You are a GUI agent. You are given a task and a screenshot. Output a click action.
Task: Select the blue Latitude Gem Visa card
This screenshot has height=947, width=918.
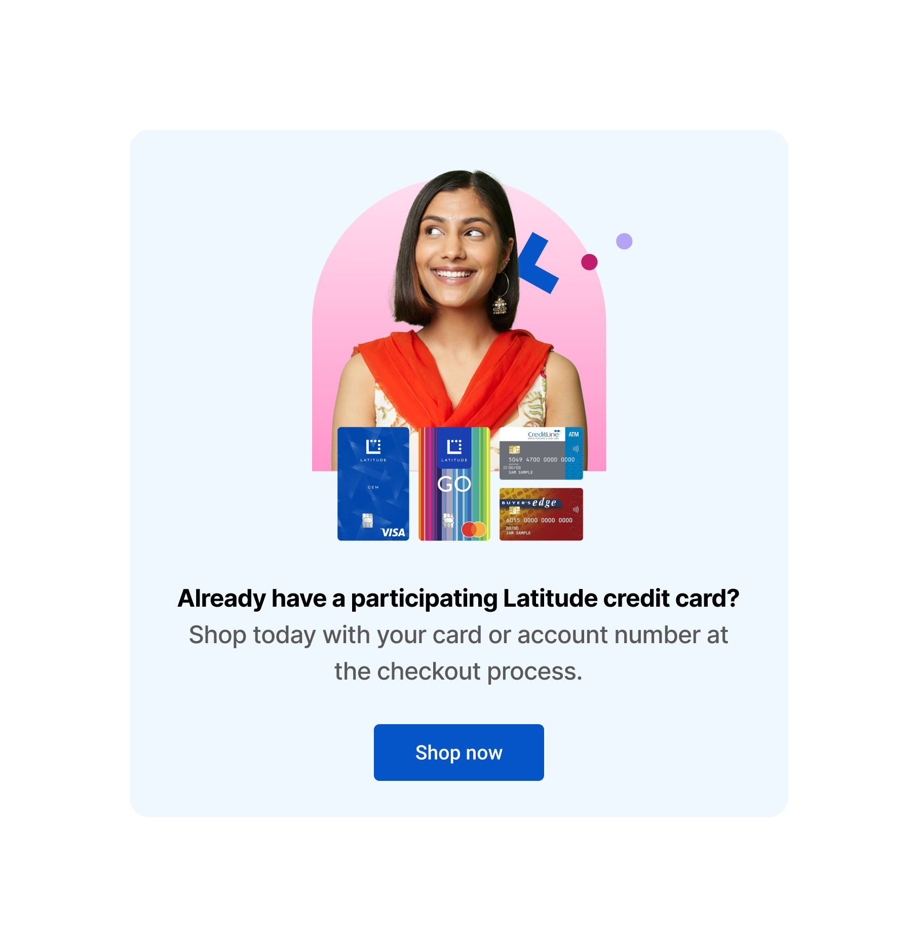pos(373,484)
